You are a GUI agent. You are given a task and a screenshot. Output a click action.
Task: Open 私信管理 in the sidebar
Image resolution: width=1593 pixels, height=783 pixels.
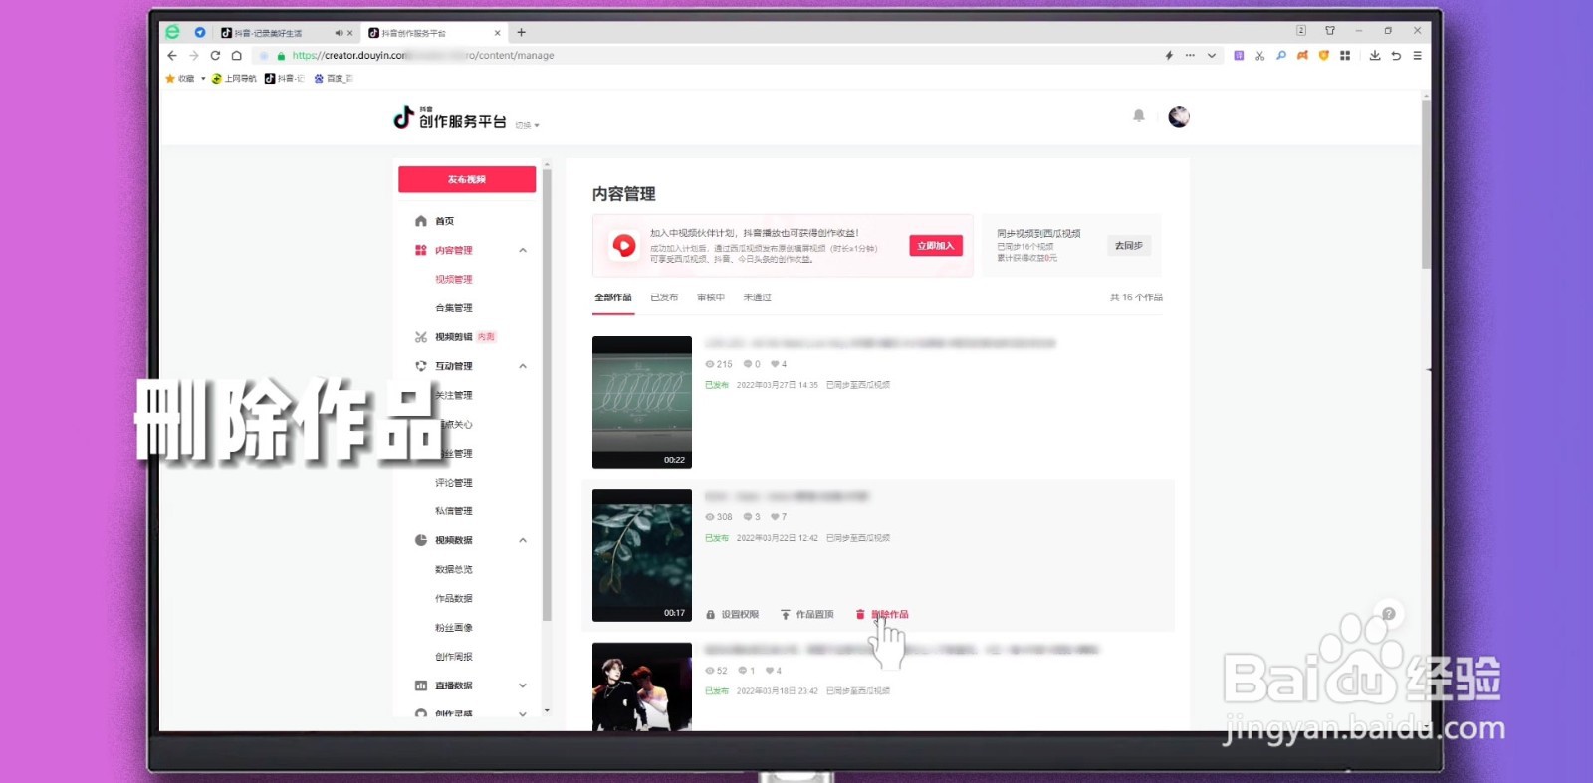(454, 511)
